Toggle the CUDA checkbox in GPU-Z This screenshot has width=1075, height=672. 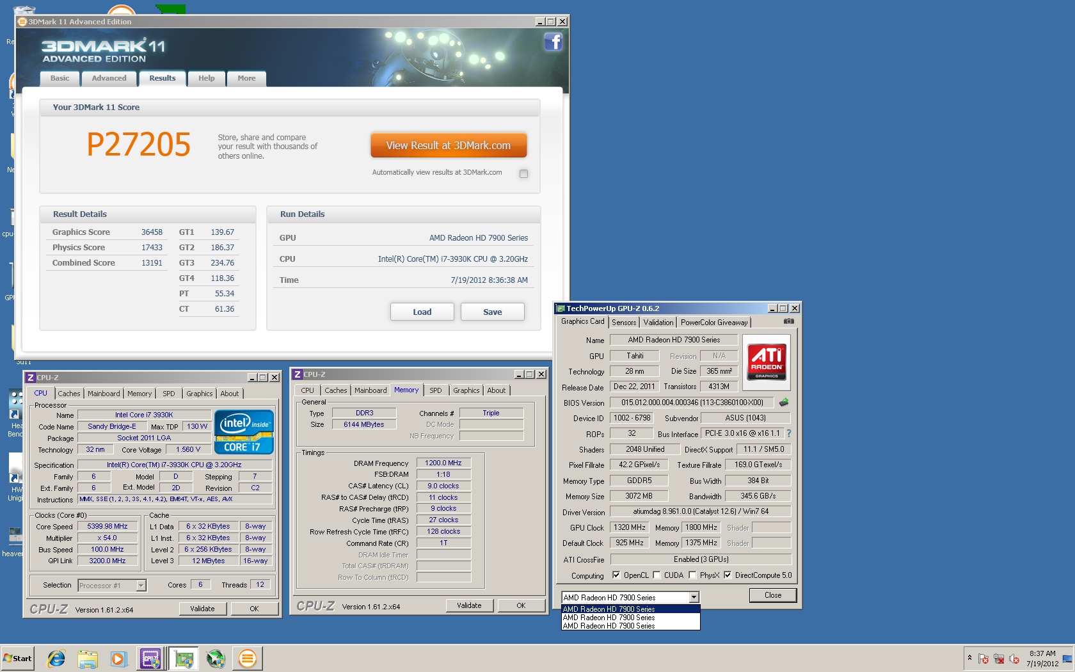click(x=657, y=575)
